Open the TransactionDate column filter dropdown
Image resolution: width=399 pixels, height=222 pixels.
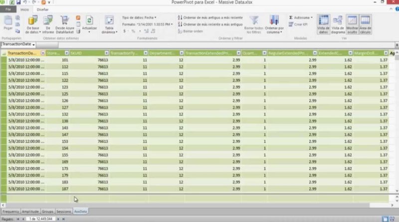coord(43,53)
